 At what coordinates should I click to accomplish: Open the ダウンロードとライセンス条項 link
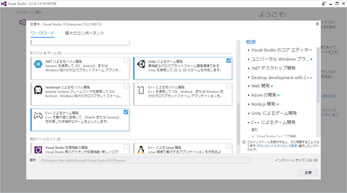[x=277, y=146]
